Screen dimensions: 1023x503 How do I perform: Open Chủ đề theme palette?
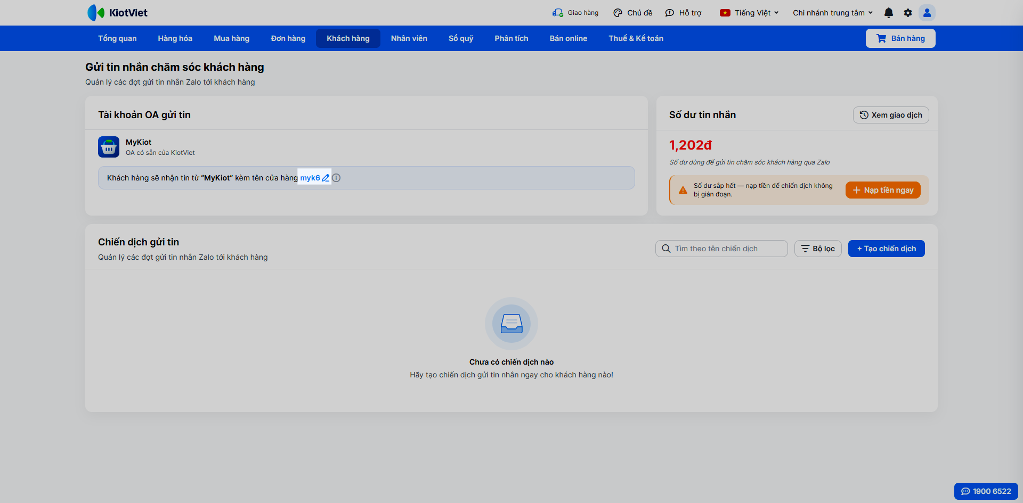point(633,13)
